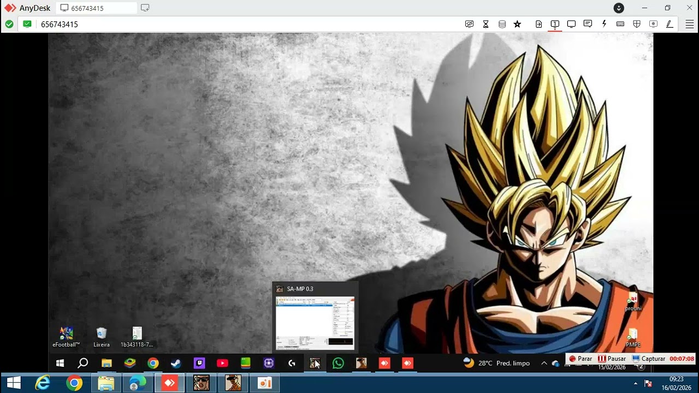Click the database stack icon in AnyDesk toolbar

click(x=502, y=24)
